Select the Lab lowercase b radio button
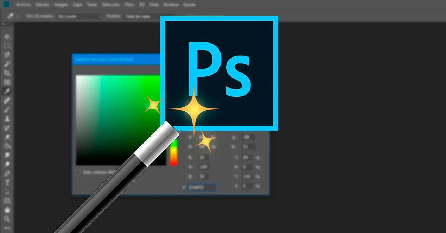This screenshot has height=233, width=446. click(x=228, y=147)
